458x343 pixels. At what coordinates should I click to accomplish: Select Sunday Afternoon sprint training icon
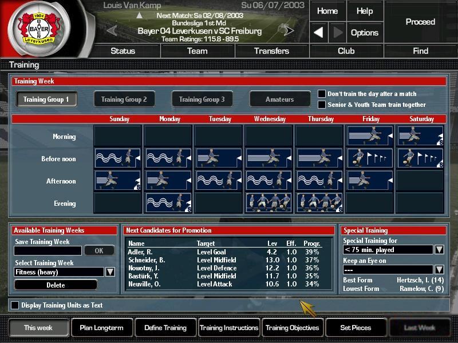(118, 181)
